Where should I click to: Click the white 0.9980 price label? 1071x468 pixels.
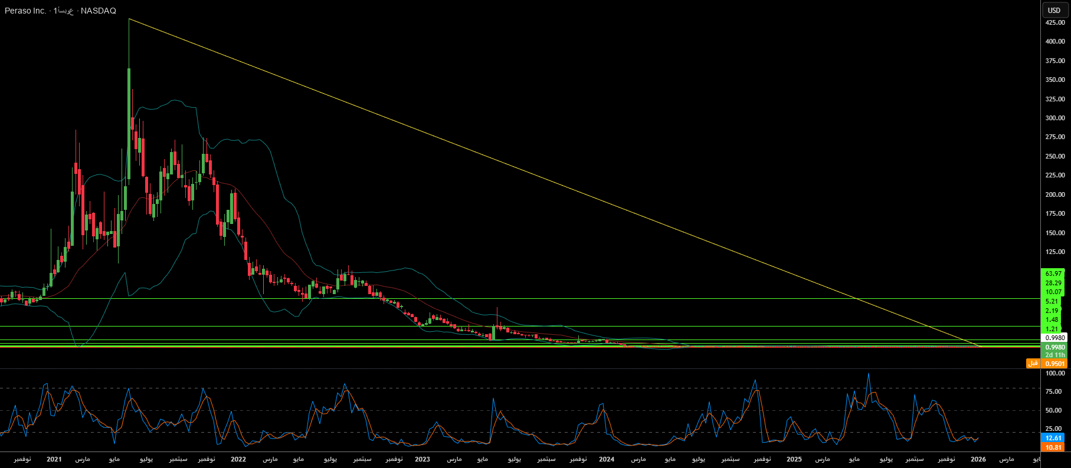click(1054, 338)
